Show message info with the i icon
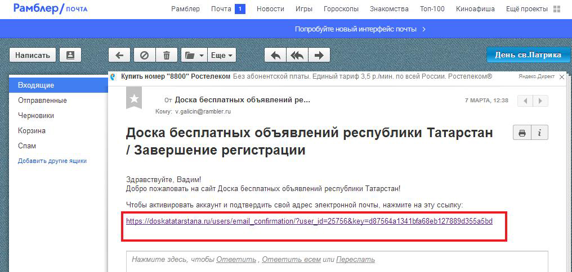The width and height of the screenshot is (572, 272). click(539, 133)
